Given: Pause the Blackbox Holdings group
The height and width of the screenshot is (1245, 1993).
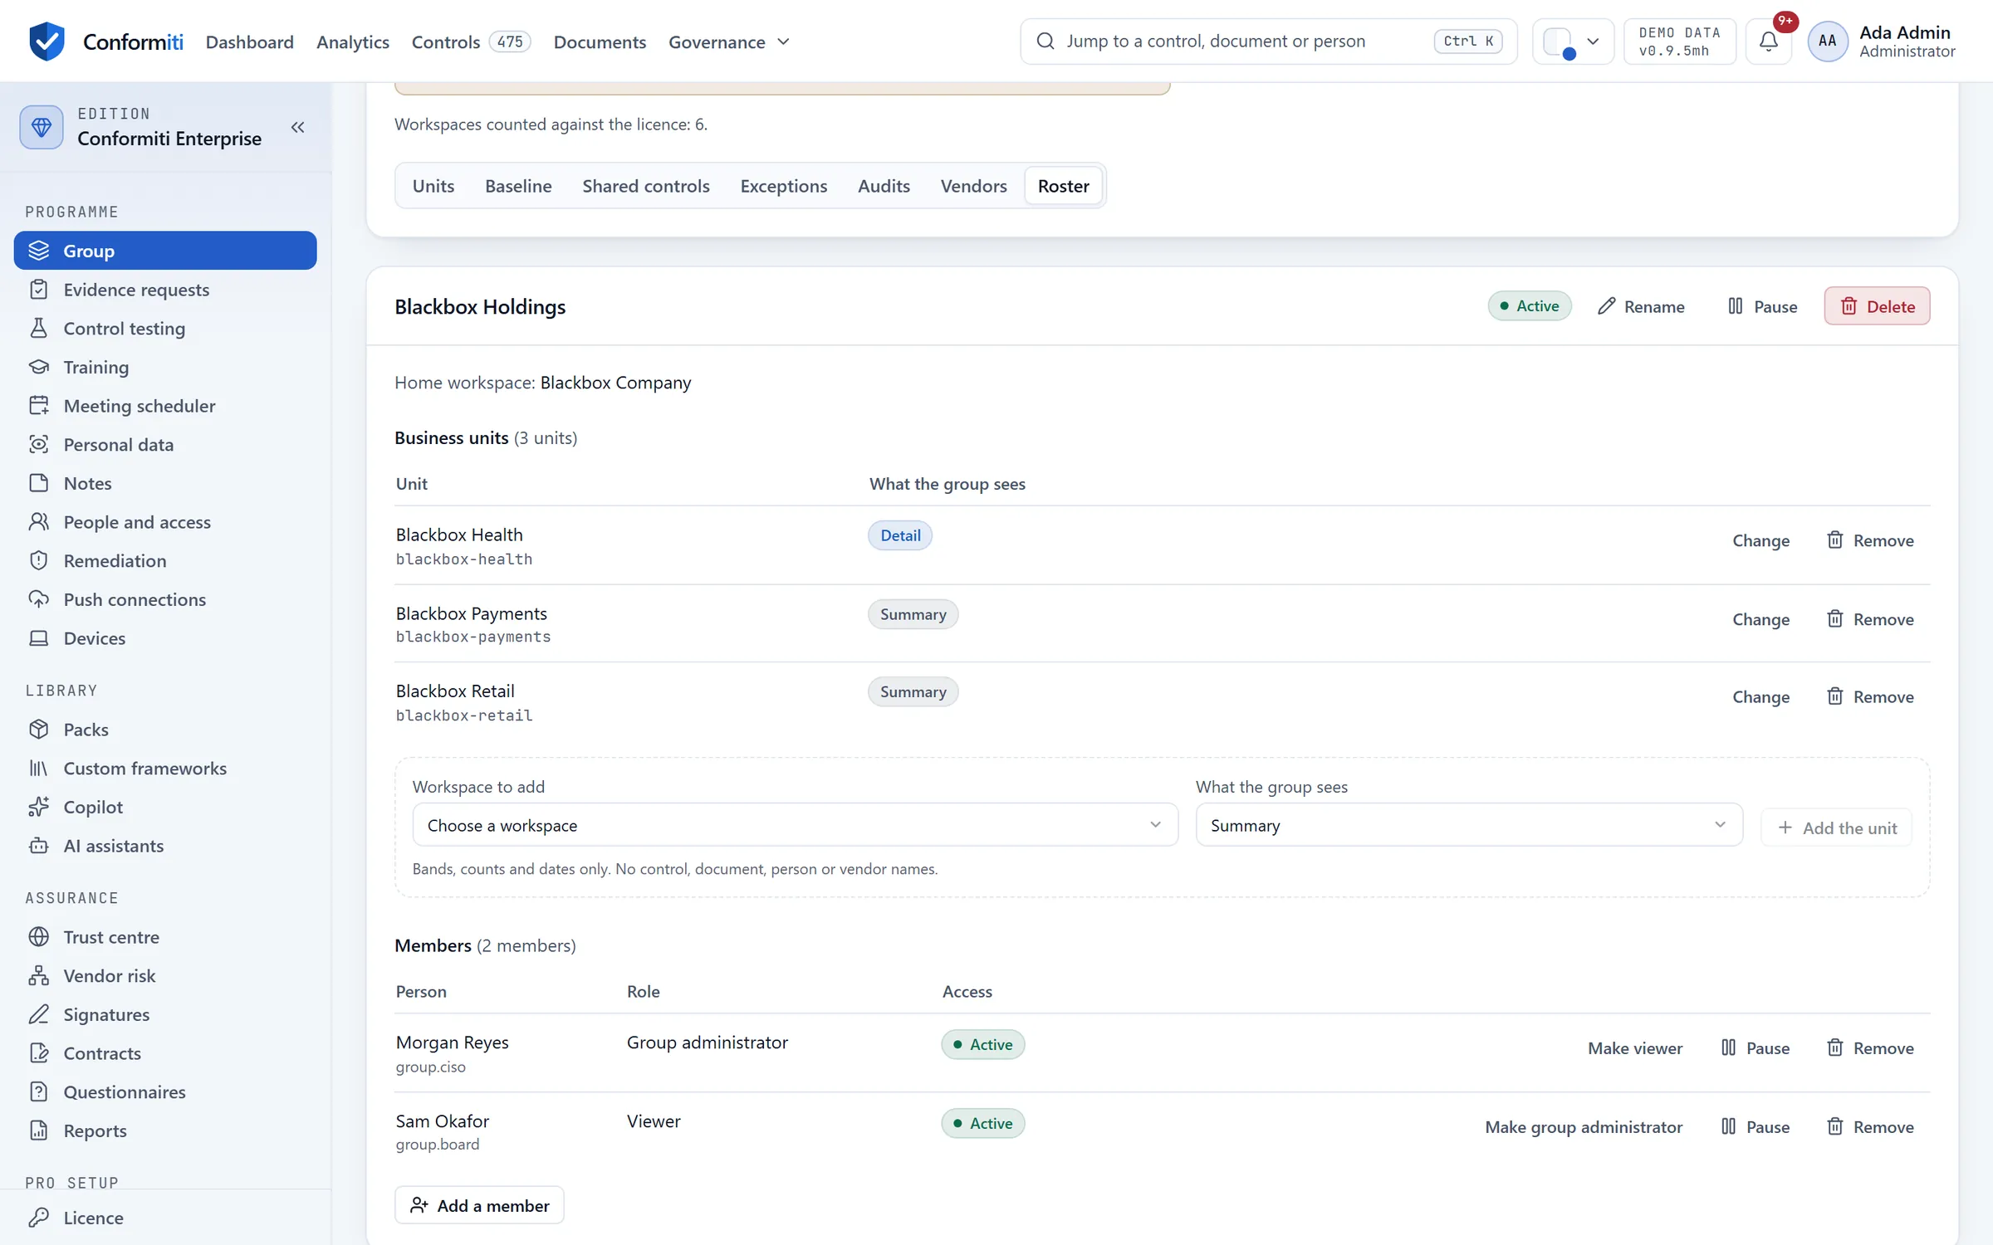Looking at the screenshot, I should 1762,306.
